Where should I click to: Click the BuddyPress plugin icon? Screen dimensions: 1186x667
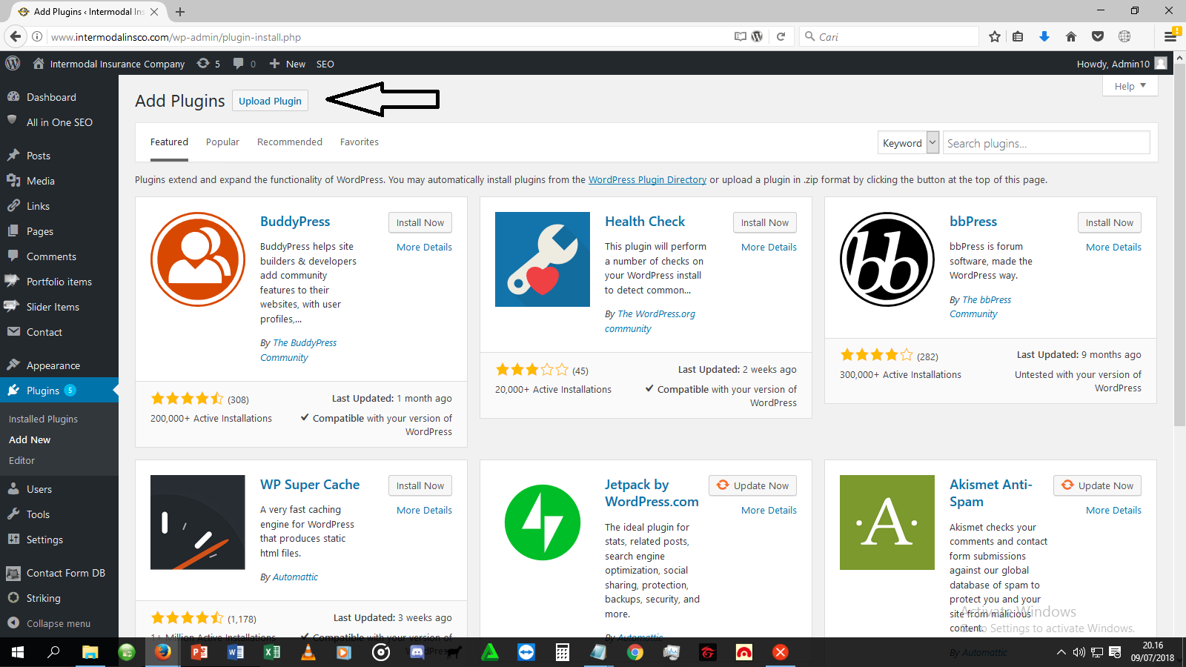[x=198, y=259]
